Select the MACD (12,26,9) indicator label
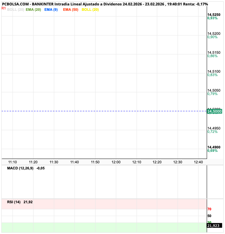This screenshot has height=234, width=225. click(20, 168)
